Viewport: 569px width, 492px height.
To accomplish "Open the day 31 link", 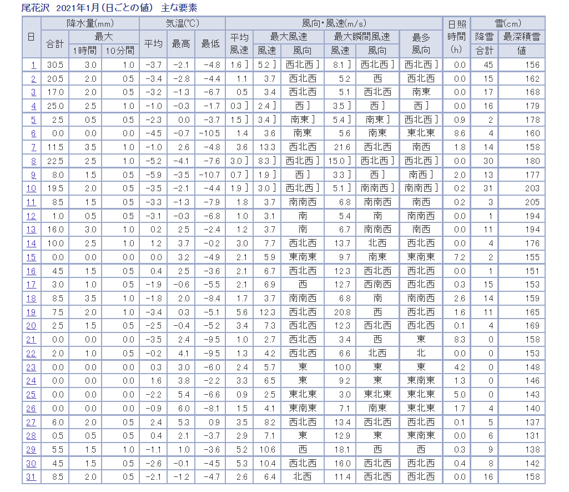I will (31, 477).
